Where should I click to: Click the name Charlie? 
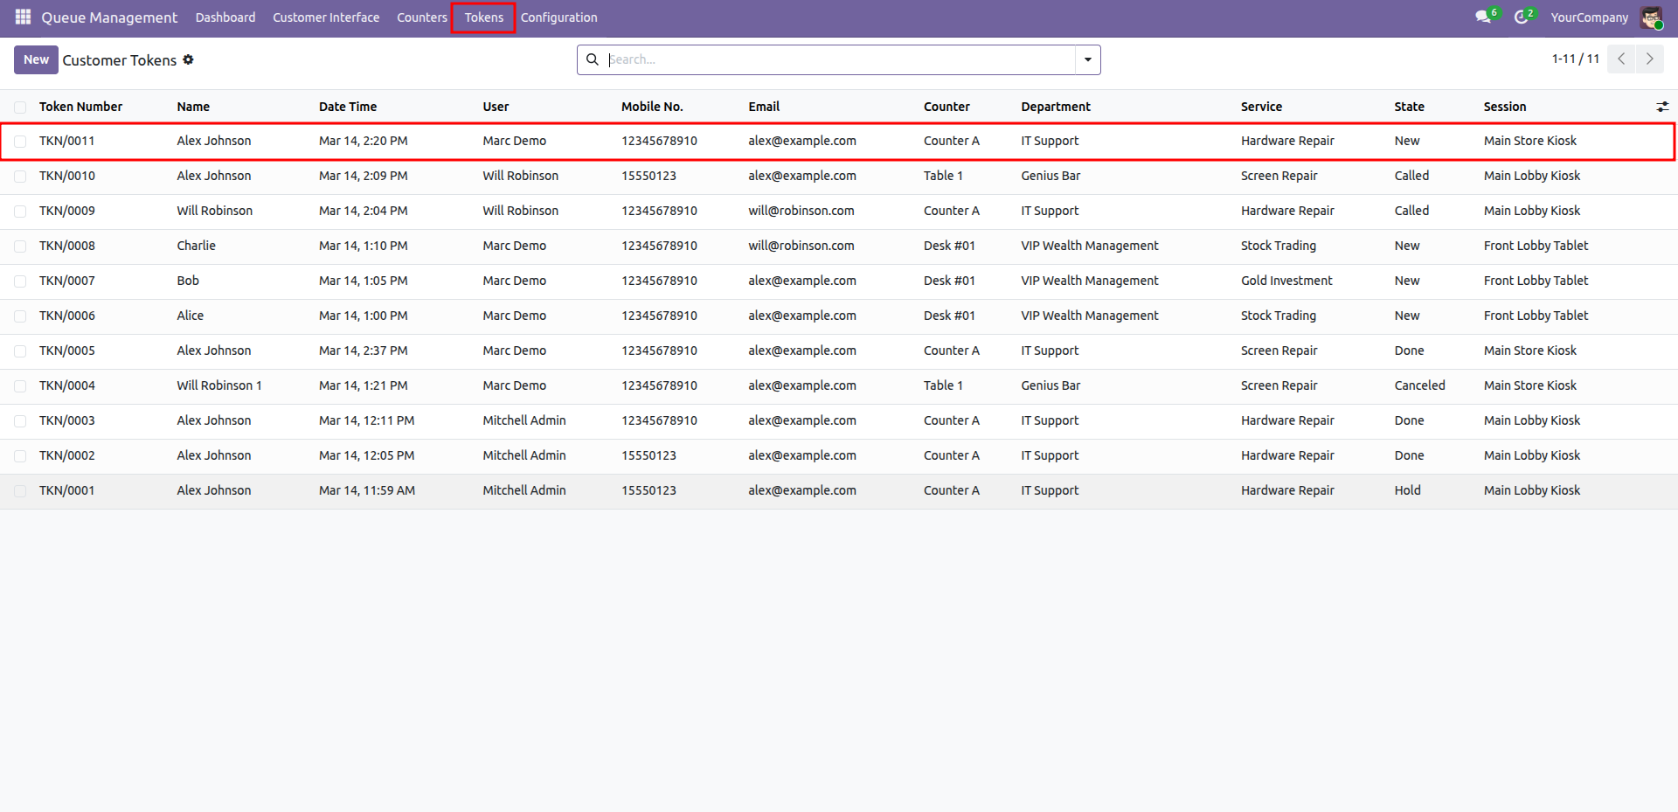pyautogui.click(x=196, y=246)
